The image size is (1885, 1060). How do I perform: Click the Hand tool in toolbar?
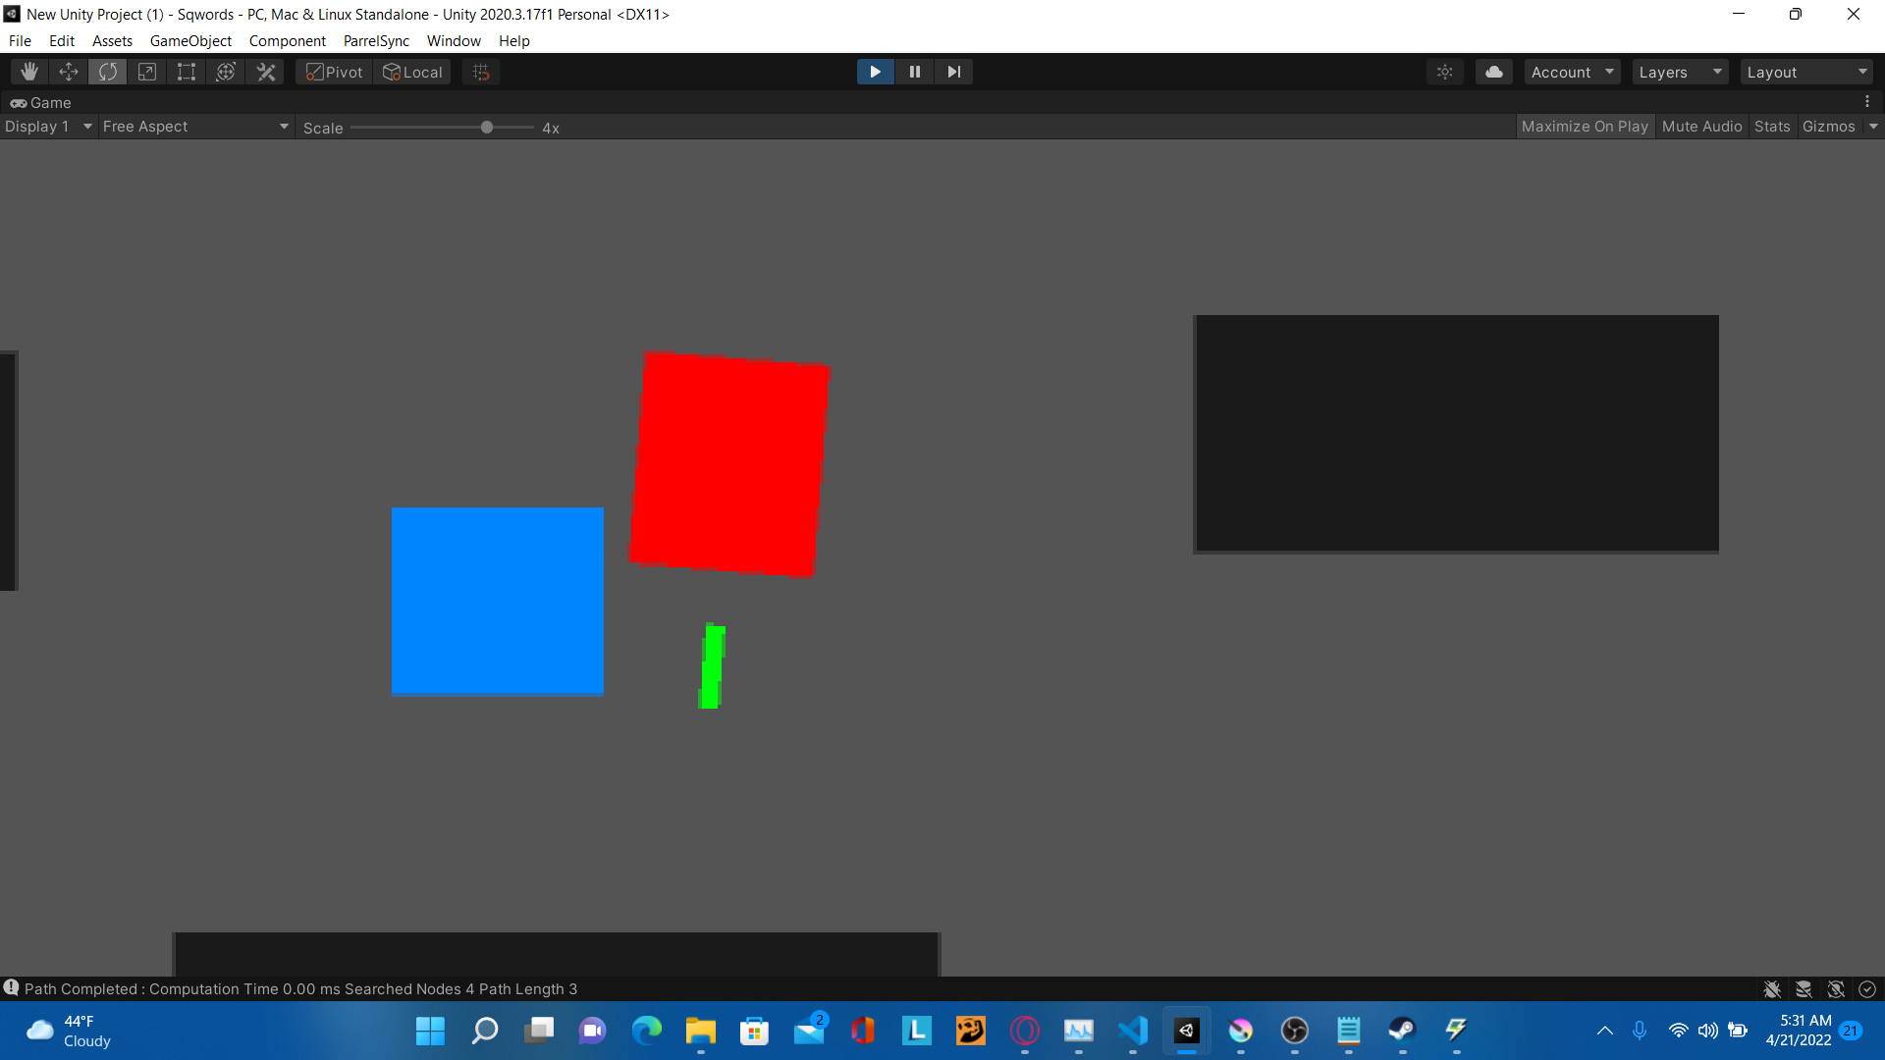28,72
